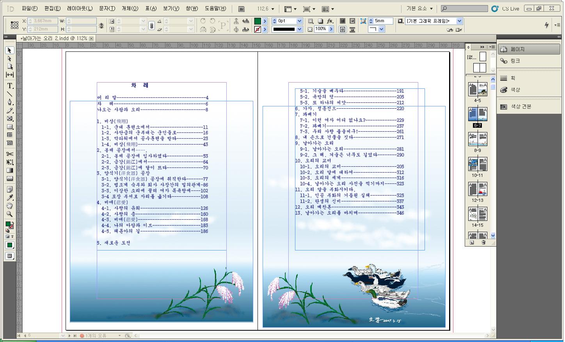Click the drop shadow icon

pyautogui.click(x=320, y=21)
